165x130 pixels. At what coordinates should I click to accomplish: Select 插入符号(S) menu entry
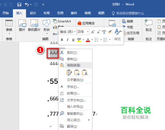click(x=75, y=107)
